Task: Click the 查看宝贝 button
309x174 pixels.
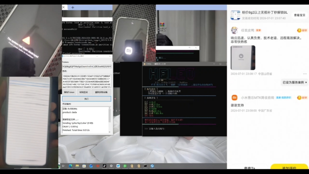Action: (300, 15)
